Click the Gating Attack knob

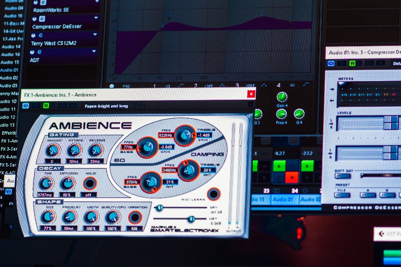click(x=74, y=150)
